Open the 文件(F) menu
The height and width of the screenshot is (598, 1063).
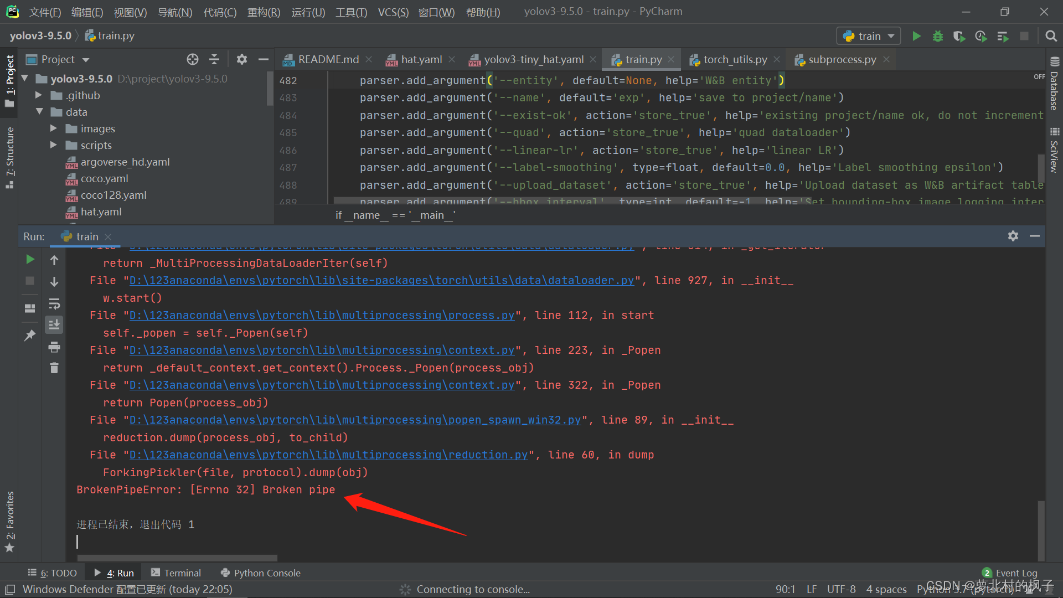click(45, 12)
